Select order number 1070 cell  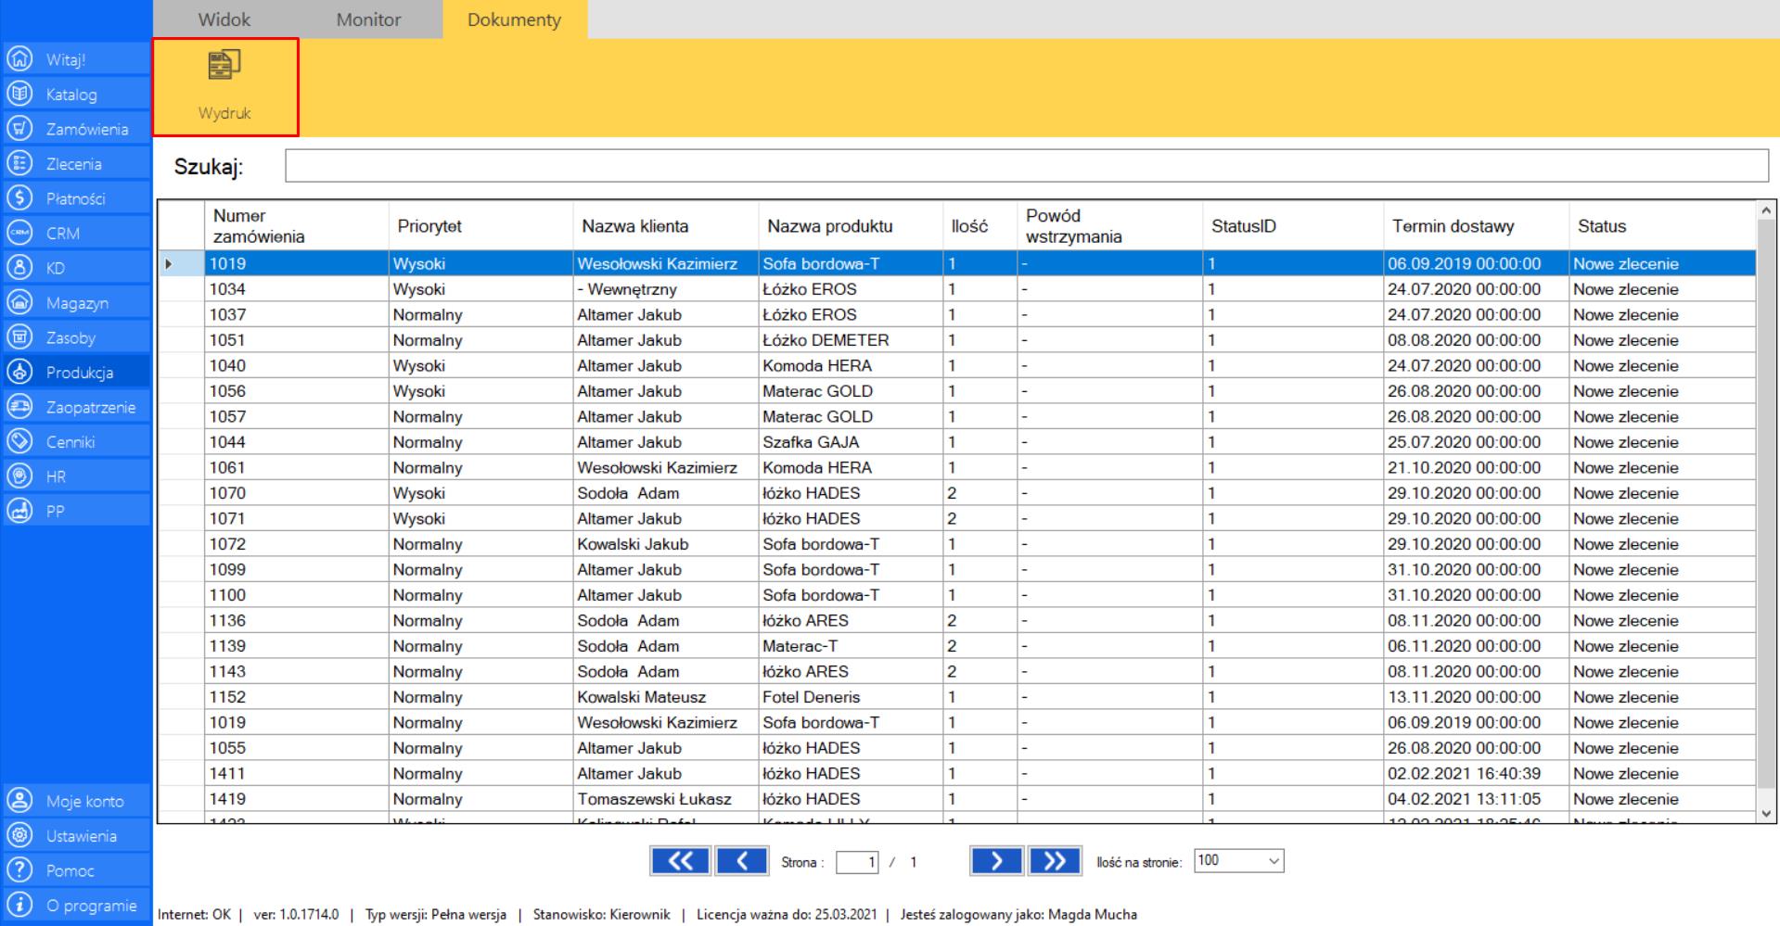(x=296, y=493)
